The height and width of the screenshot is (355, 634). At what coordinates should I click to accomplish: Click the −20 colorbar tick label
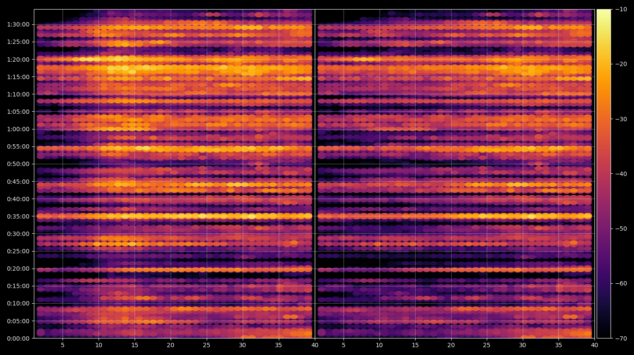click(x=621, y=64)
